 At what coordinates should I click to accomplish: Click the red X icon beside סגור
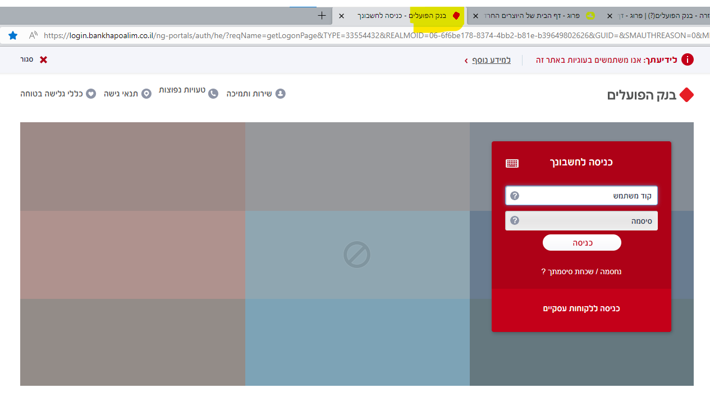click(43, 59)
